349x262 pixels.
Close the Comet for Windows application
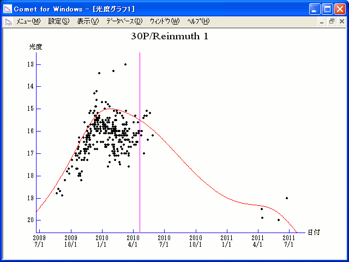(x=340, y=9)
